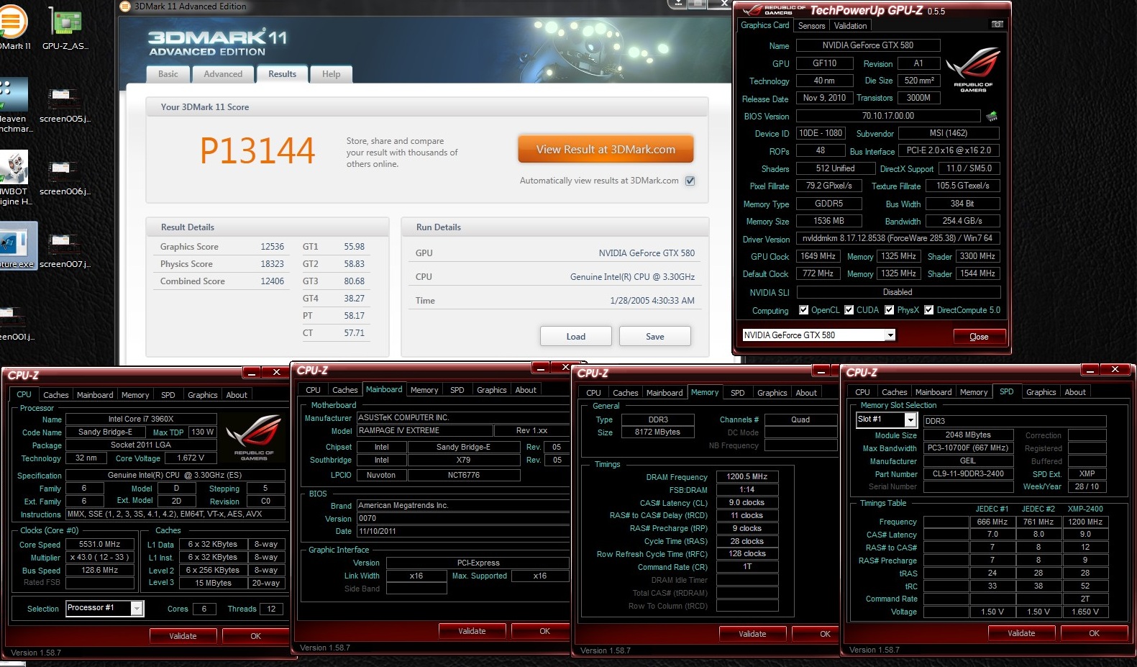
Task: Click the GPU-Z screenshot camera icon
Action: pos(997,24)
